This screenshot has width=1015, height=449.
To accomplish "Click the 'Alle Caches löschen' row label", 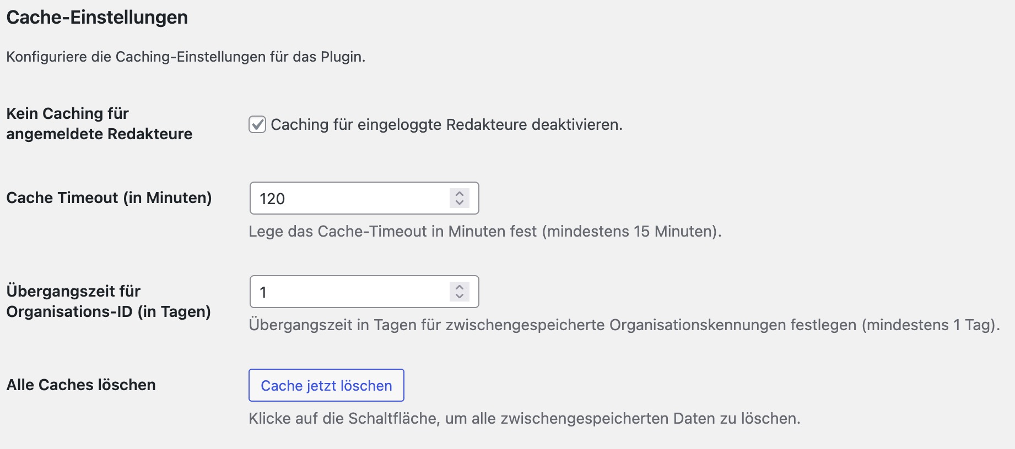I will (x=81, y=385).
